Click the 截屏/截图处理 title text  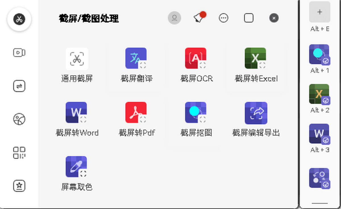point(89,19)
